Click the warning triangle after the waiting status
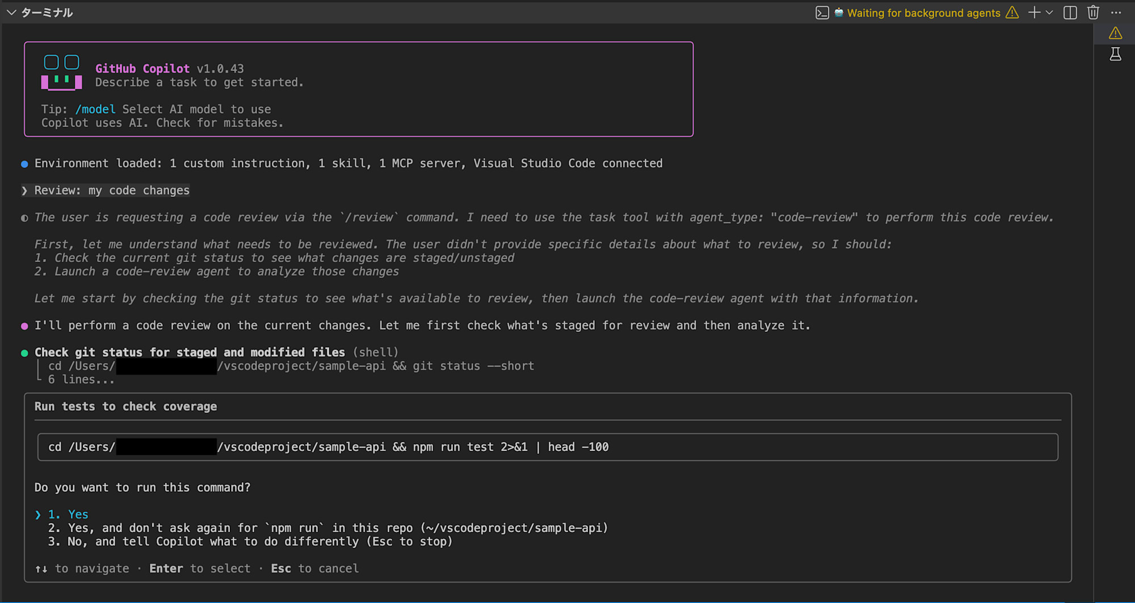Screen dimensions: 1135x603 (1012, 12)
